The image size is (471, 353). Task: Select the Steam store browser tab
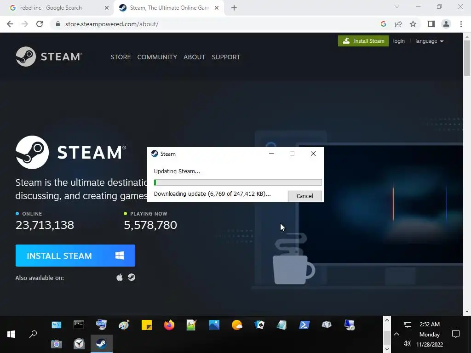[x=169, y=8]
